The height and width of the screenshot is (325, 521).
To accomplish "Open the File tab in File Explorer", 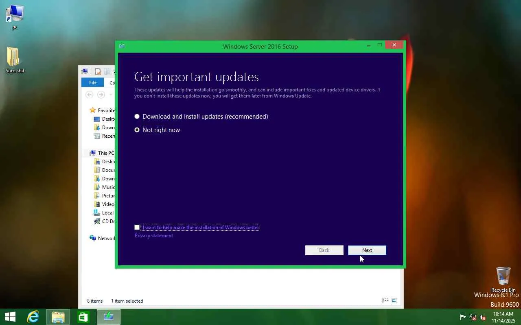I will [x=93, y=82].
